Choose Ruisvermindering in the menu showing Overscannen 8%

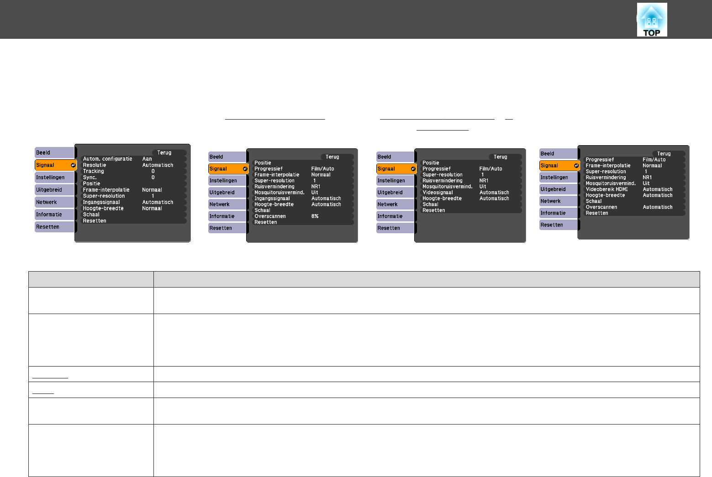[x=303, y=187]
